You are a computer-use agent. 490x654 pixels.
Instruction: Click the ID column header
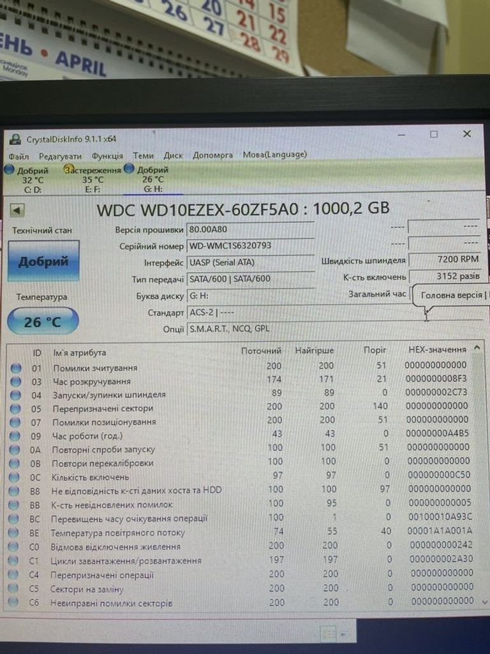click(37, 353)
